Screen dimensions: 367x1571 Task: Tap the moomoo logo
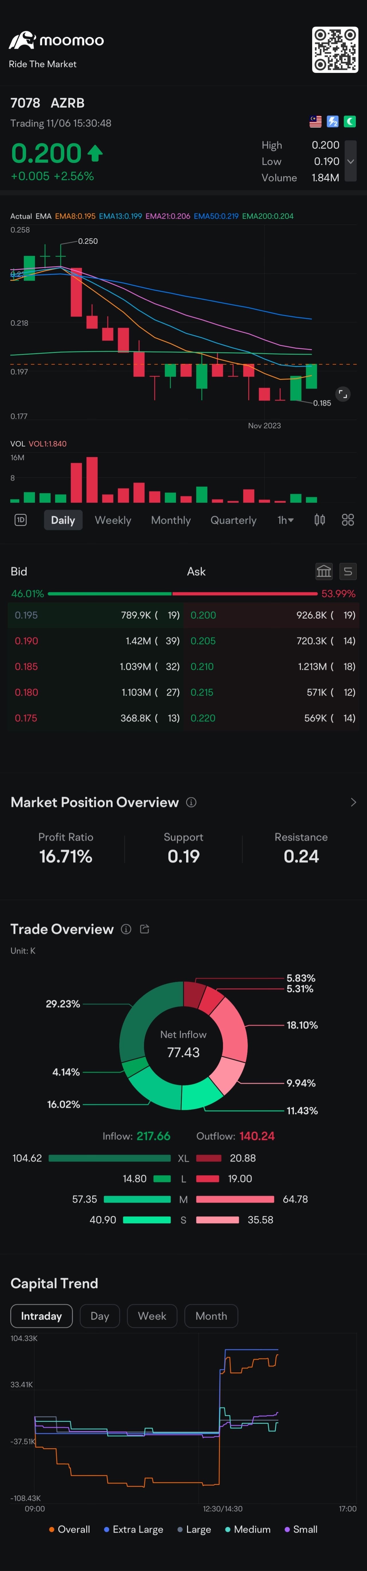tap(56, 40)
